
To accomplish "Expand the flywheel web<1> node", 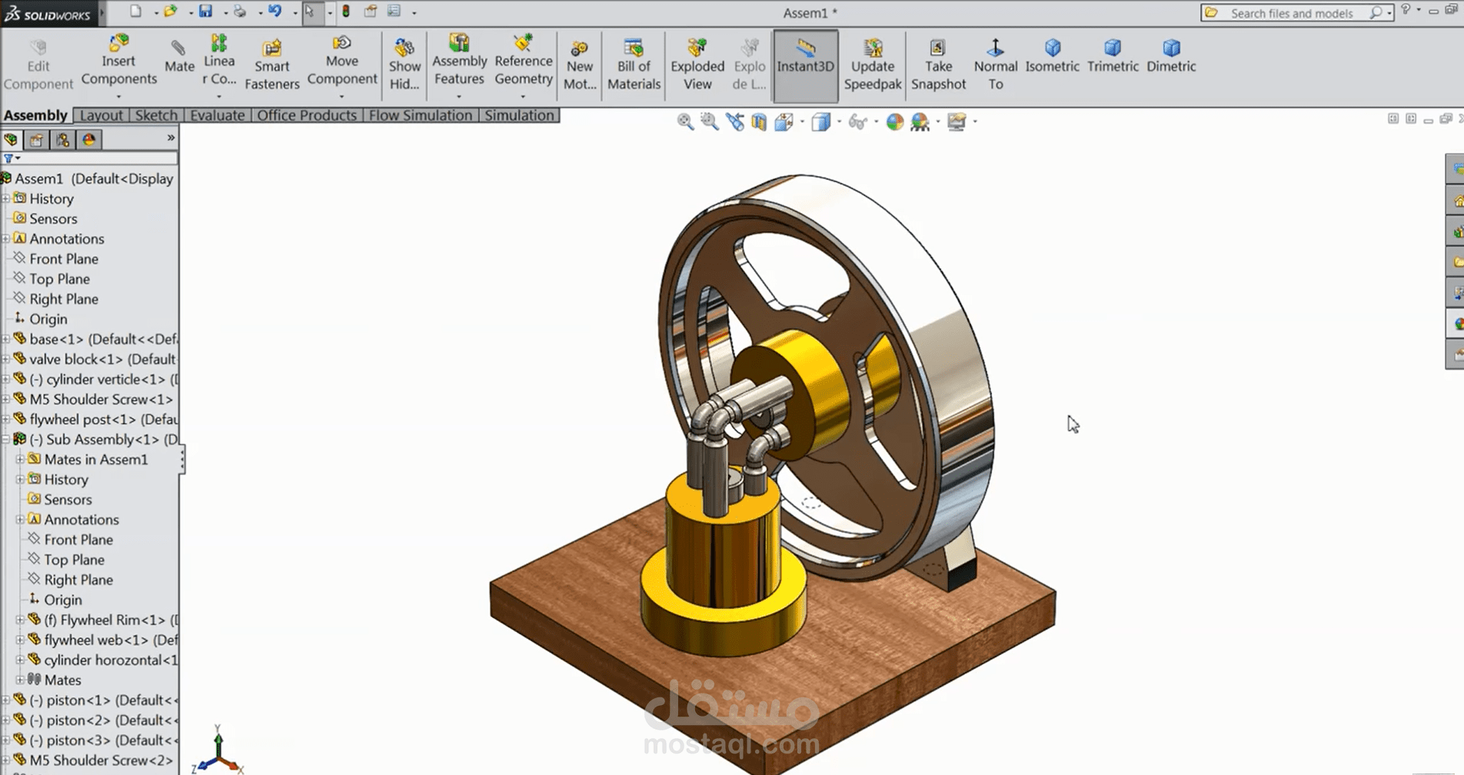I will [x=20, y=640].
